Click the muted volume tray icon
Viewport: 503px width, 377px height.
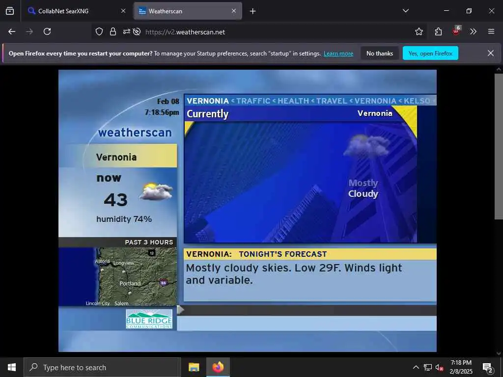coord(439,367)
